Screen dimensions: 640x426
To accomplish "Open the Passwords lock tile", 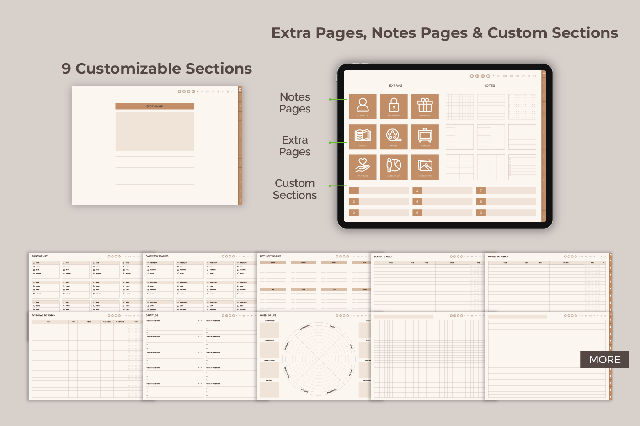I will (x=394, y=106).
